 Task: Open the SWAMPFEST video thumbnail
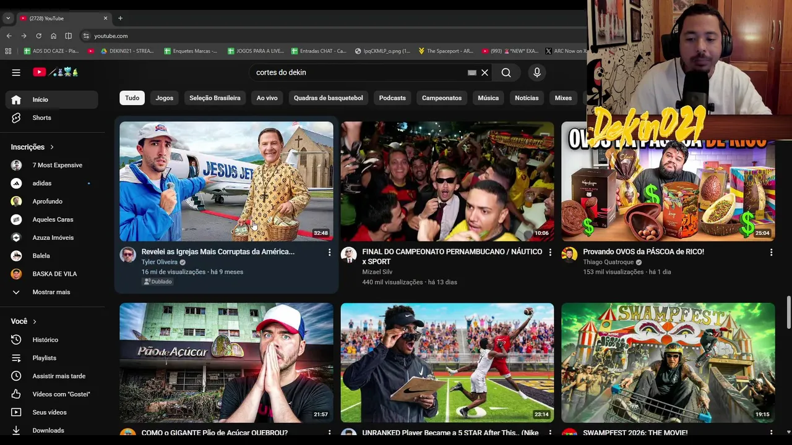pyautogui.click(x=668, y=363)
